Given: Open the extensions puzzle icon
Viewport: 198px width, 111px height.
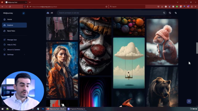Looking at the screenshot, I should [x=192, y=7].
